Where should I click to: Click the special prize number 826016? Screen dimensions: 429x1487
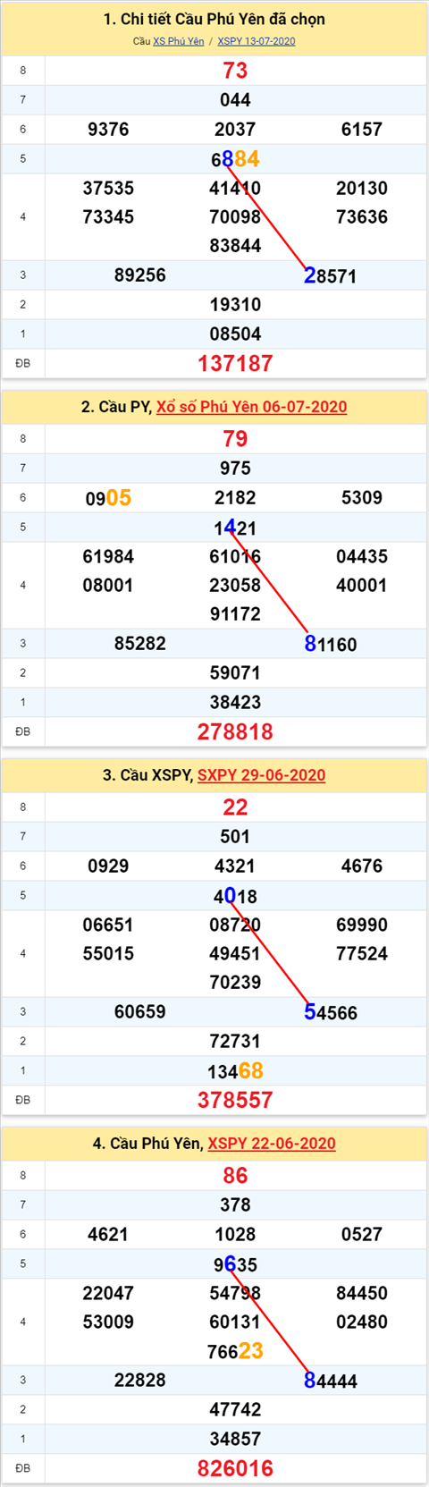coord(235,1469)
